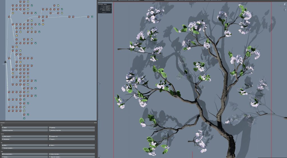Open Global properties

(x=25, y=130)
